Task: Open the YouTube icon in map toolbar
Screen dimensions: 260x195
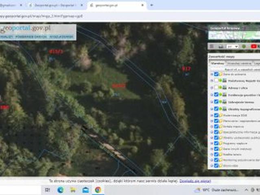Action: pos(254,46)
